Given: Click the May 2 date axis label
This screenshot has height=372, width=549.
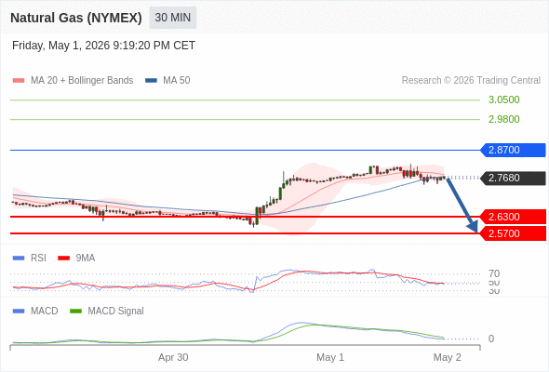Looking at the screenshot, I should pyautogui.click(x=448, y=357).
